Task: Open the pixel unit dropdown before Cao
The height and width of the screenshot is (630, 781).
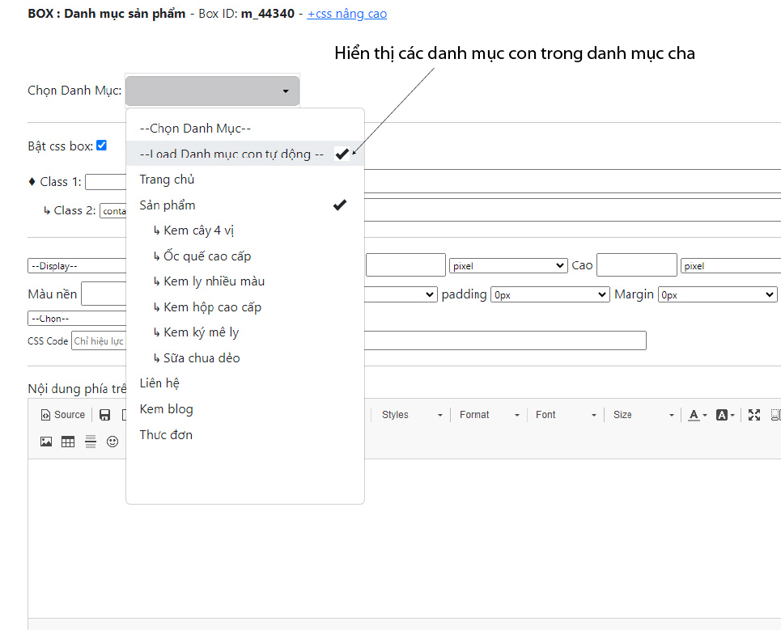Action: click(508, 266)
